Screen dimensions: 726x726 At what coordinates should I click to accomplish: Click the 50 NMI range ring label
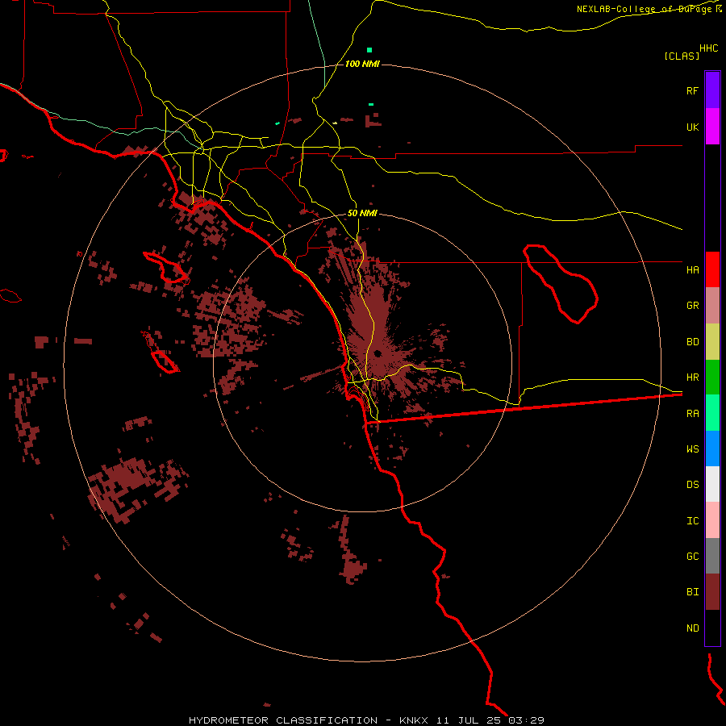pos(362,213)
